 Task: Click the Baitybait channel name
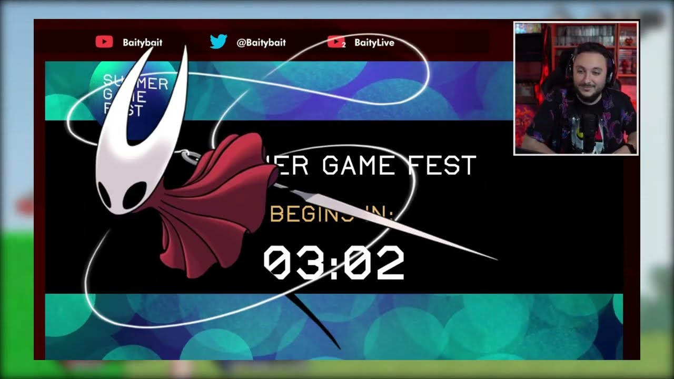(x=143, y=43)
